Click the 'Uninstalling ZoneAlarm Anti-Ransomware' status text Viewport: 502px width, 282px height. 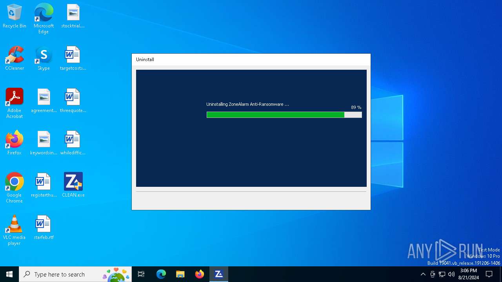coord(247,104)
